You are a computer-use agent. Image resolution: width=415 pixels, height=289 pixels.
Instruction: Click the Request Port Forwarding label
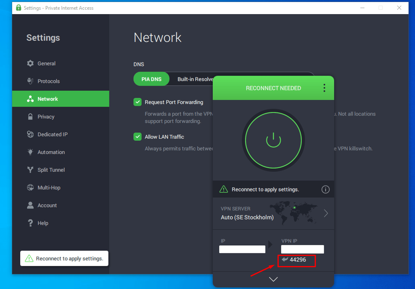click(x=174, y=102)
